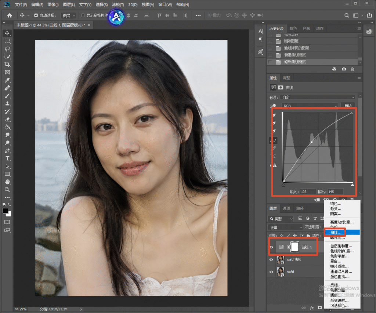Select the History Brush tool
376x313 pixels.
(7, 112)
